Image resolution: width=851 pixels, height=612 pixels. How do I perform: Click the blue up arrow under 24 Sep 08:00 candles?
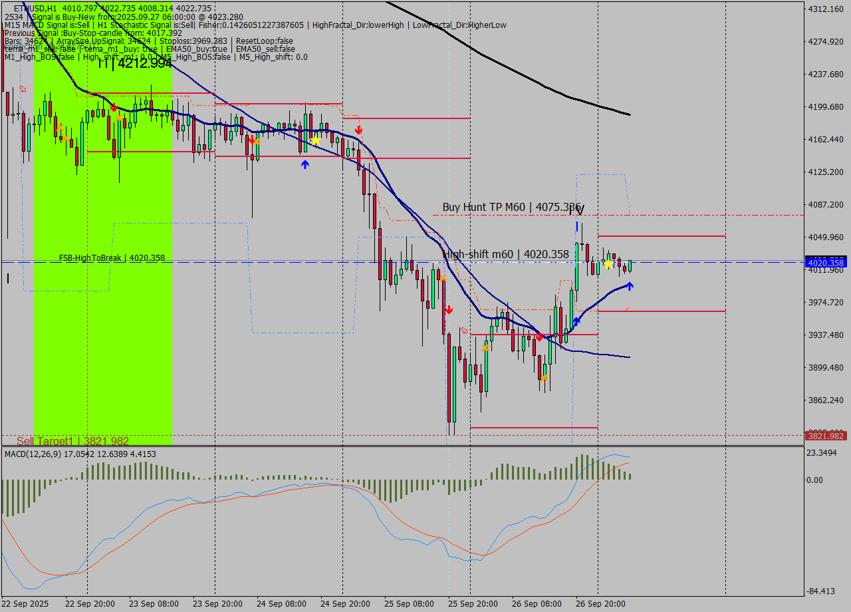click(x=304, y=164)
